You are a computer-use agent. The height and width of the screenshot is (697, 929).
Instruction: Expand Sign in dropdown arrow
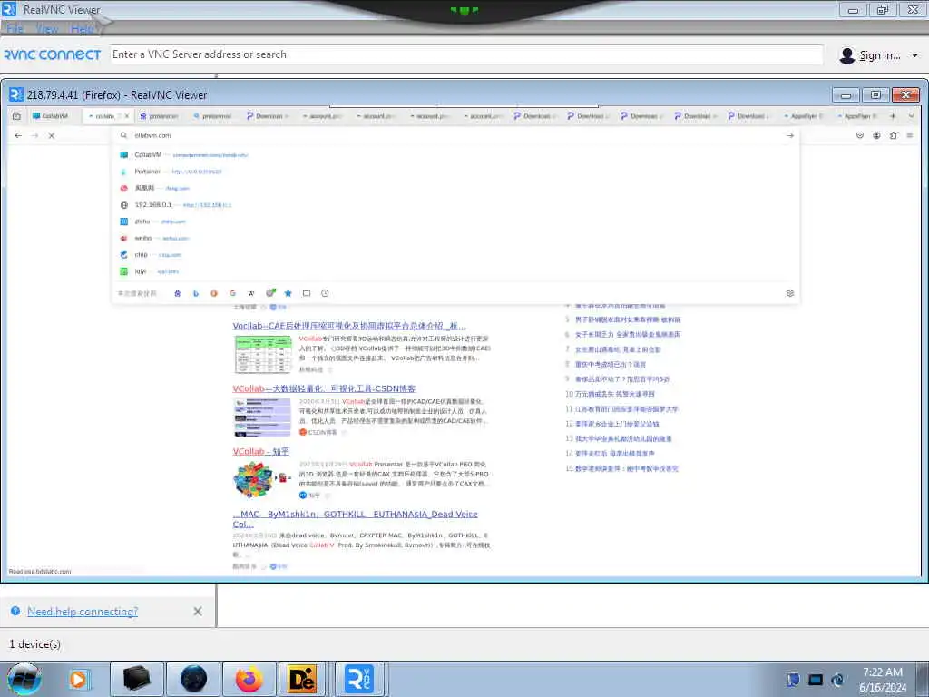coord(914,55)
